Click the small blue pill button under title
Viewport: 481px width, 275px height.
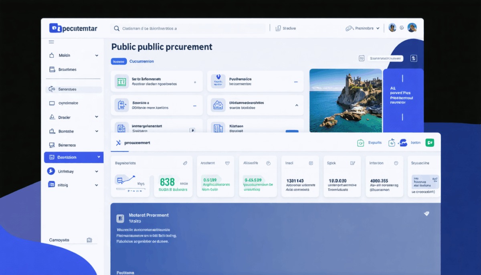coord(118,61)
